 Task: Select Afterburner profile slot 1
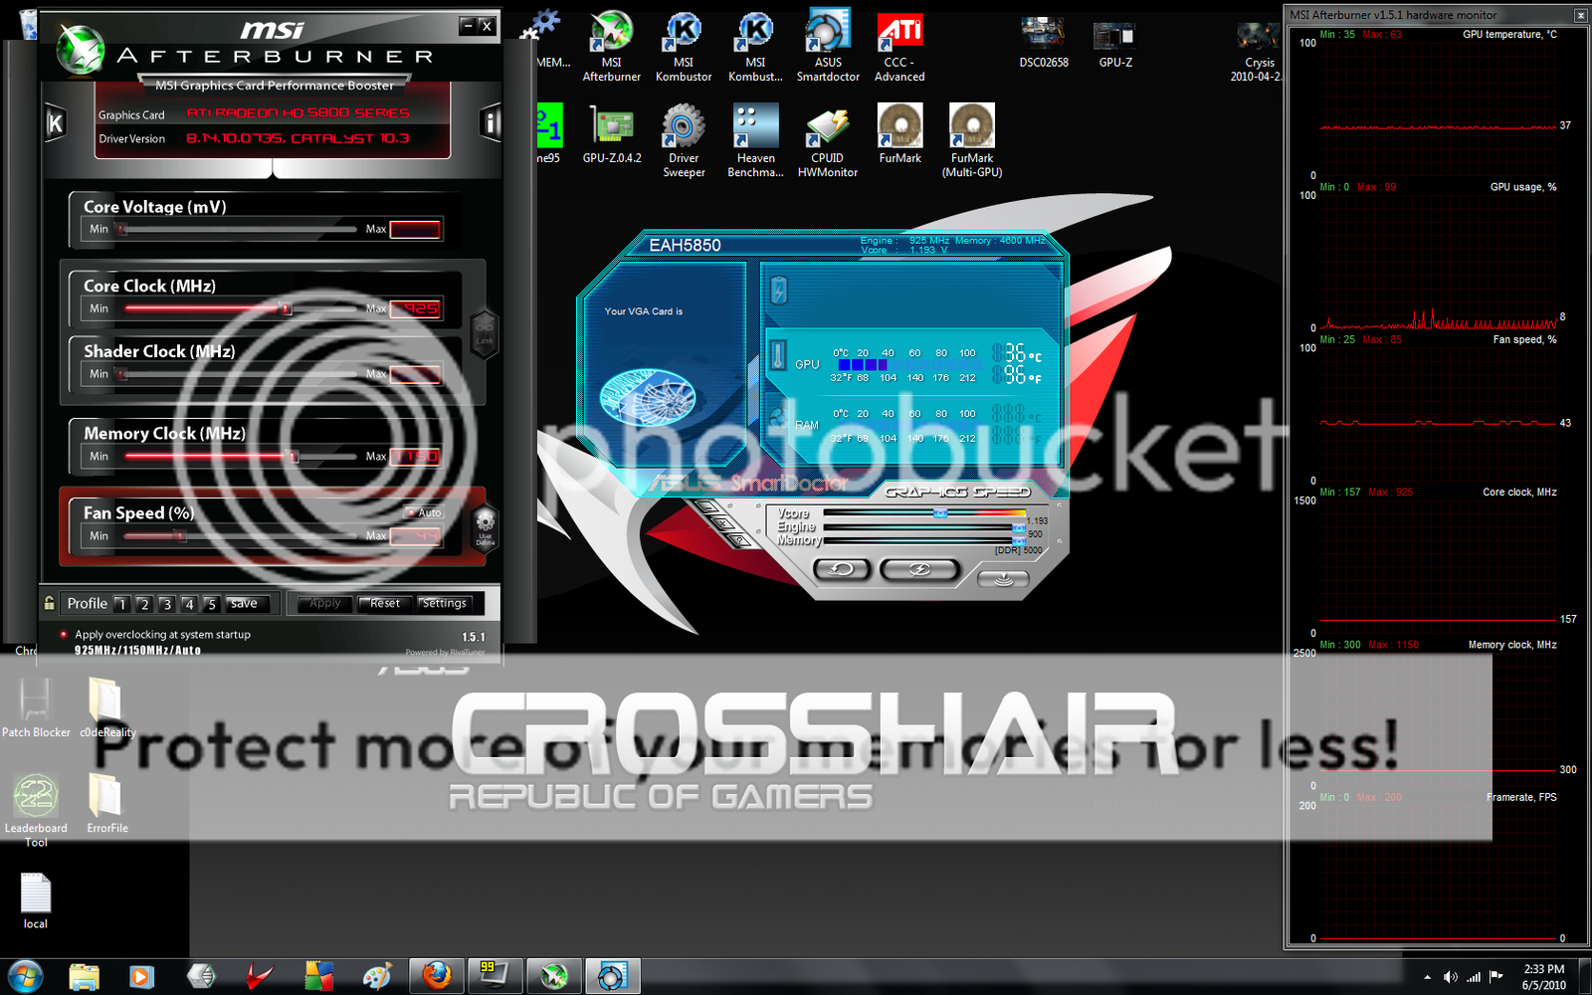(121, 604)
